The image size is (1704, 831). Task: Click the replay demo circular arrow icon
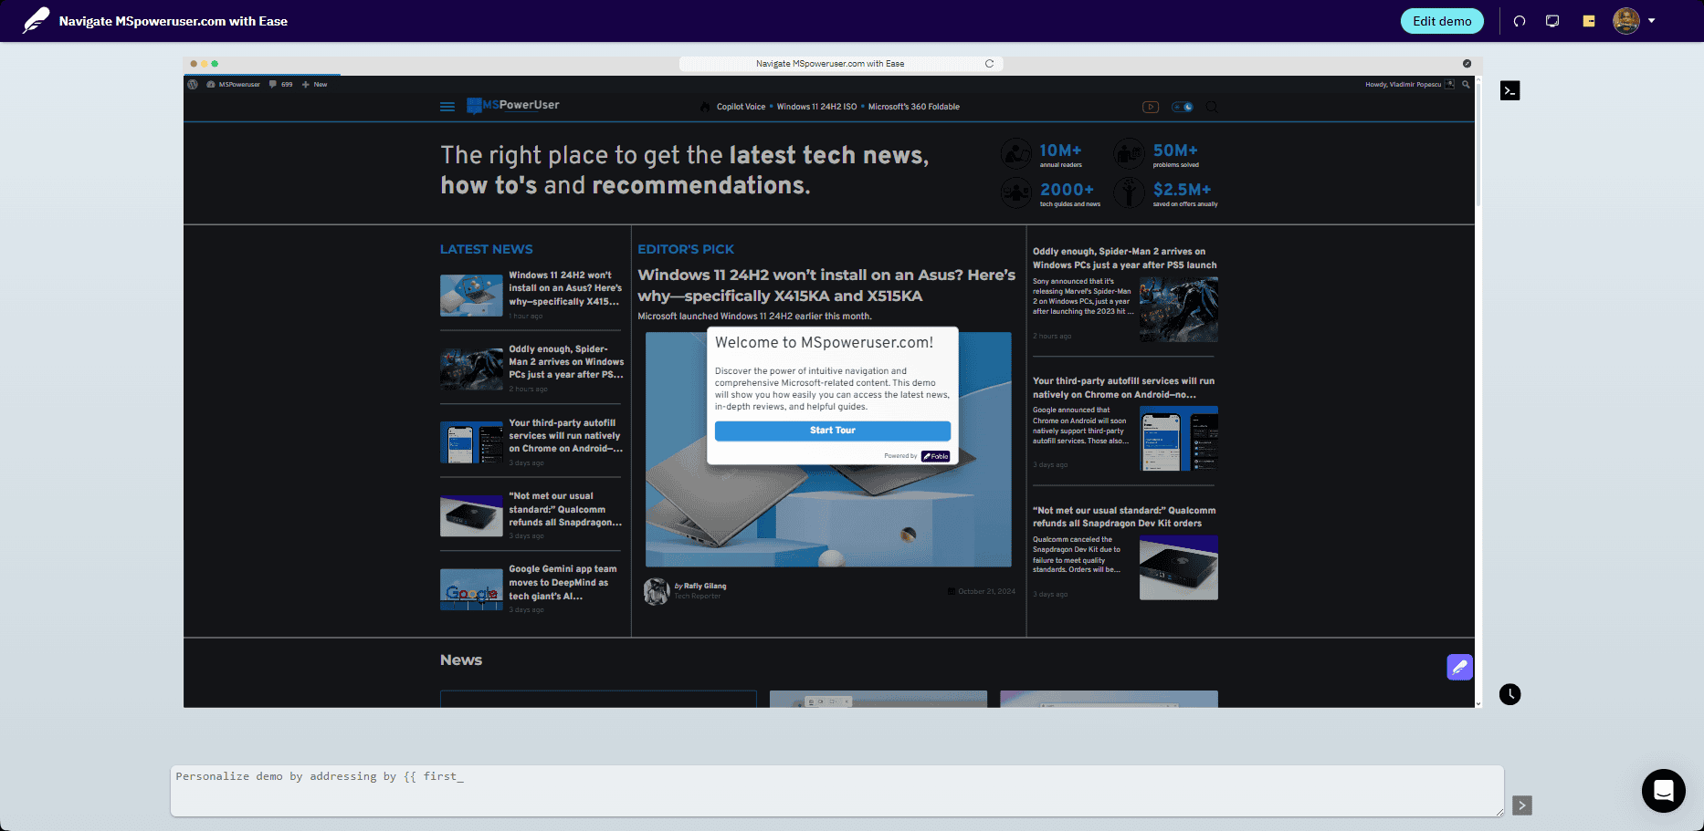[x=1520, y=21]
